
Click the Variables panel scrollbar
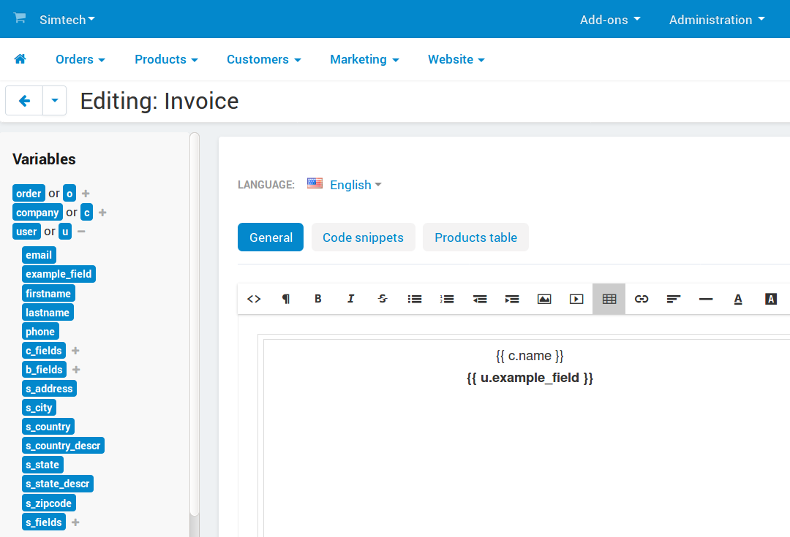pyautogui.click(x=195, y=324)
